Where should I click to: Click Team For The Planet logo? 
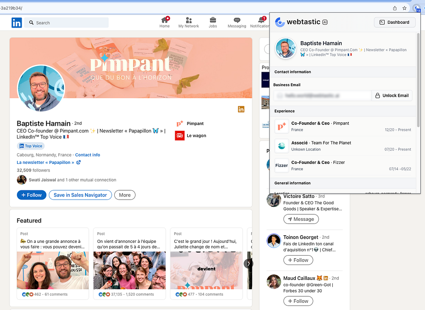282,146
